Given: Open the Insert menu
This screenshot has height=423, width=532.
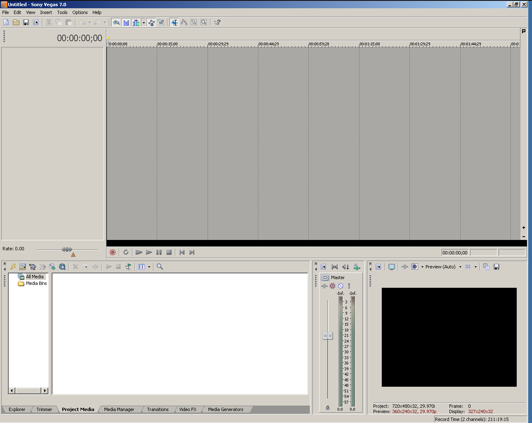Looking at the screenshot, I should [x=46, y=12].
